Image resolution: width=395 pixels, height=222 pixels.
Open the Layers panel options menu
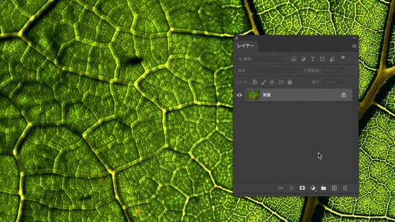coord(354,46)
